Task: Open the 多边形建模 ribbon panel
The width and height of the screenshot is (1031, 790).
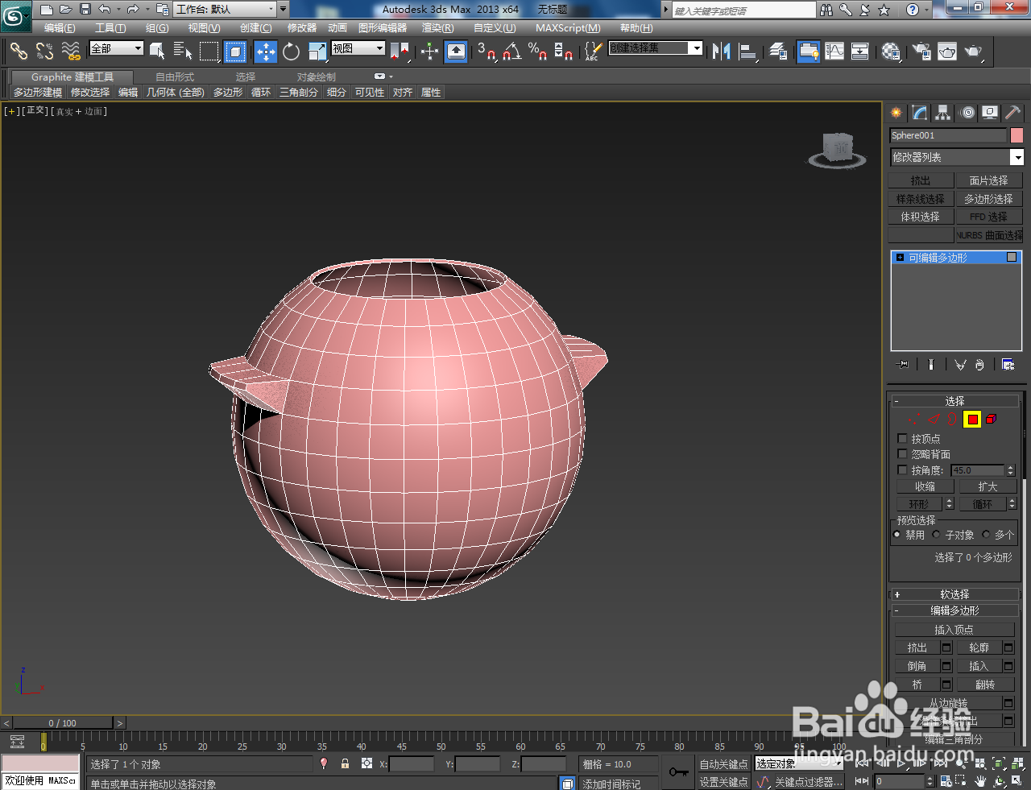Action: (38, 93)
